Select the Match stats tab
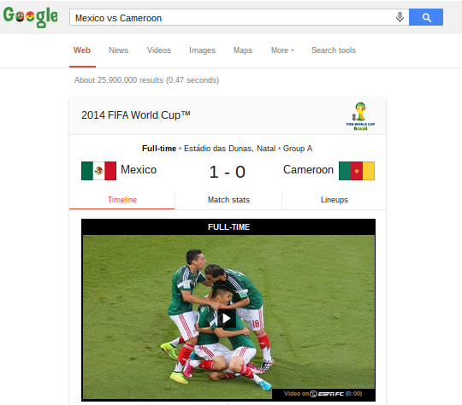The height and width of the screenshot is (405, 462). pyautogui.click(x=228, y=200)
